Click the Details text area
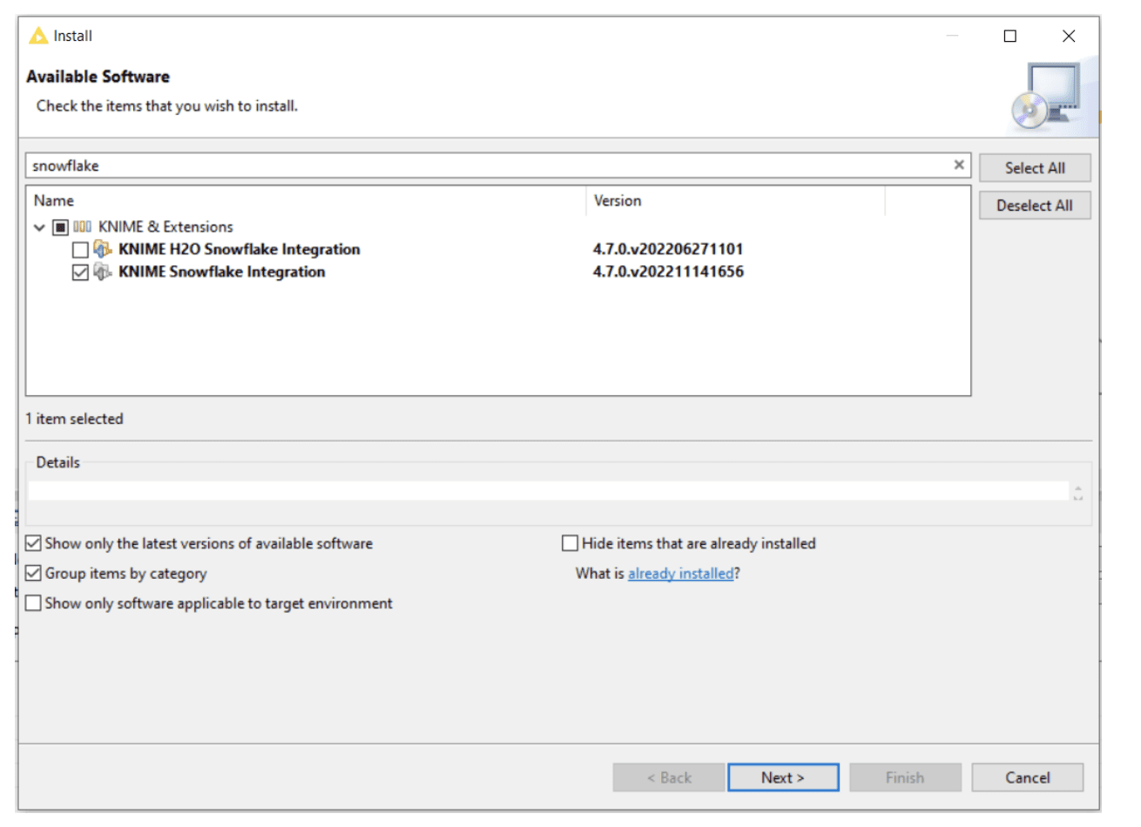The width and height of the screenshot is (1141, 827). click(x=549, y=492)
